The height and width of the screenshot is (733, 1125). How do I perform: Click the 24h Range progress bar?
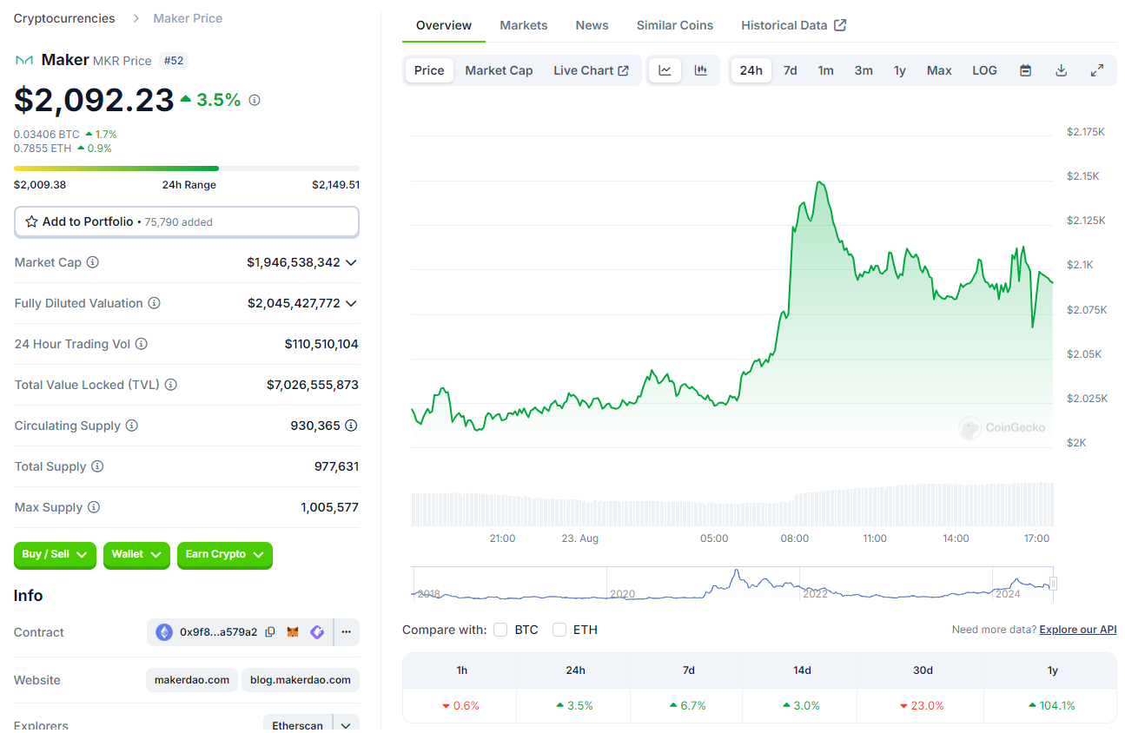[186, 168]
